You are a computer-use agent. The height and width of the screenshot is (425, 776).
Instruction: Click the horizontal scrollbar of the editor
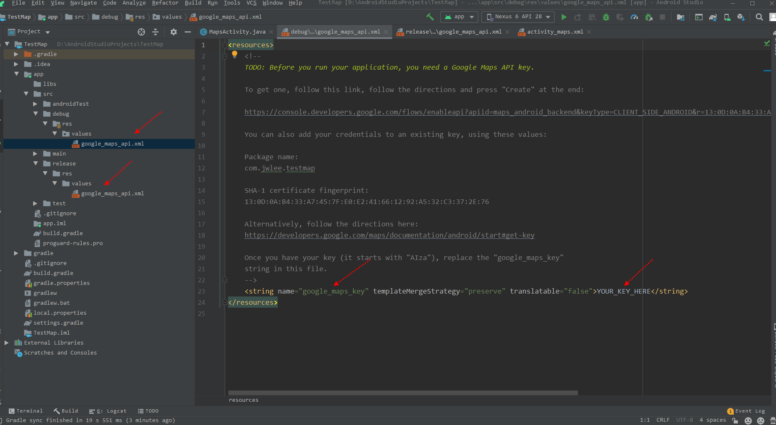(403, 393)
